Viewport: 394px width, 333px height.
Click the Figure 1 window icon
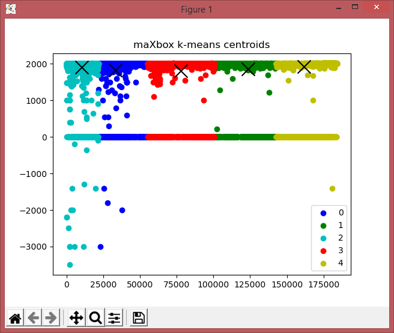(x=11, y=9)
